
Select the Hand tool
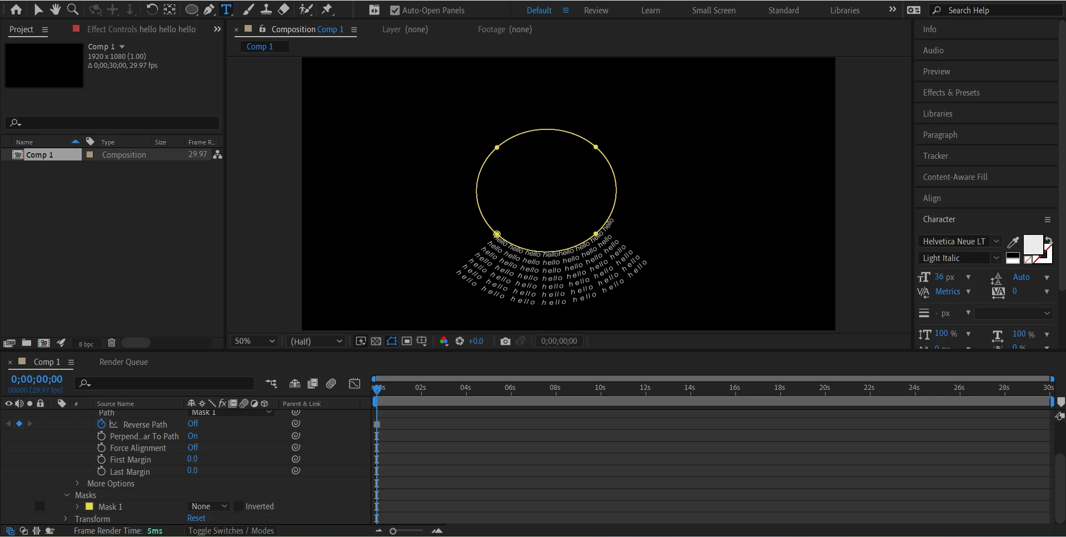tap(55, 9)
